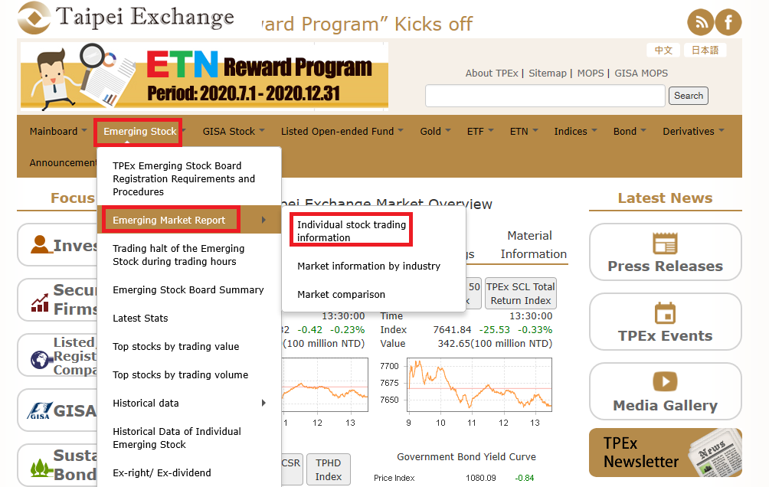Expand the Historical data submenu arrow
This screenshot has height=487, width=769.
[263, 403]
